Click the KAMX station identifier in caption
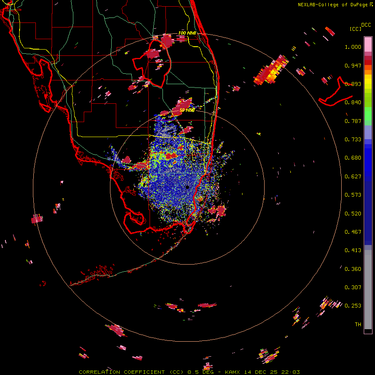375x375 pixels. pos(233,372)
